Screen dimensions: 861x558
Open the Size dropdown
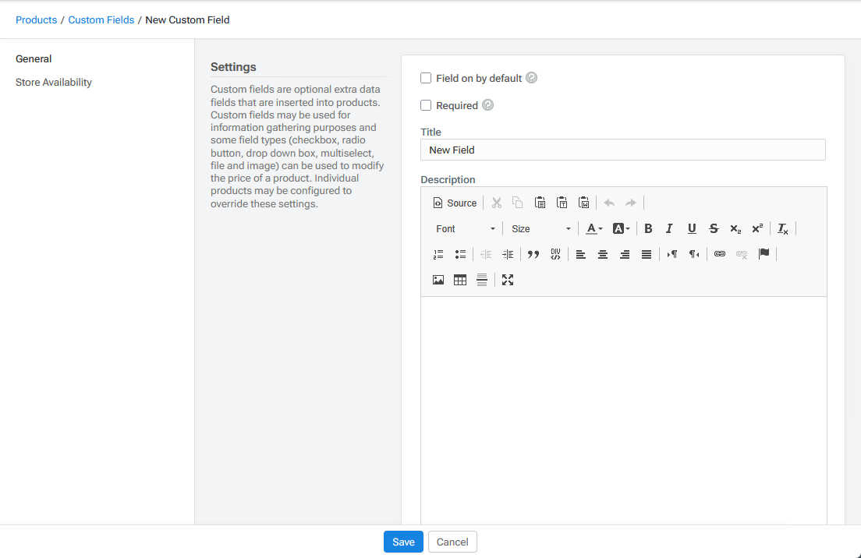pyautogui.click(x=541, y=228)
